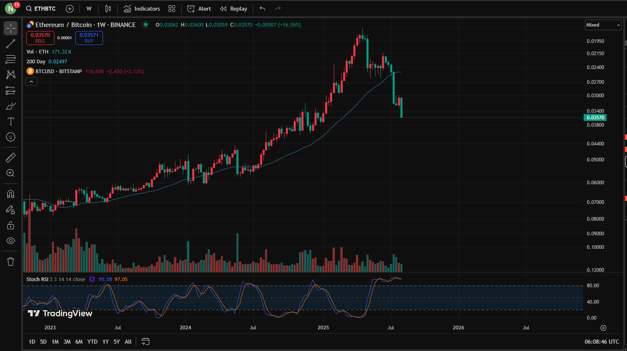Open the emoji icons tool
Viewport: 627px width, 351px height.
point(11,137)
